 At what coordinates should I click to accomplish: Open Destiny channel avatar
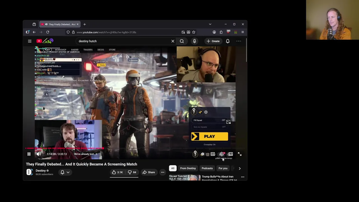point(30,172)
